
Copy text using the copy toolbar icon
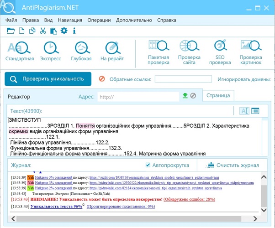coord(32,31)
